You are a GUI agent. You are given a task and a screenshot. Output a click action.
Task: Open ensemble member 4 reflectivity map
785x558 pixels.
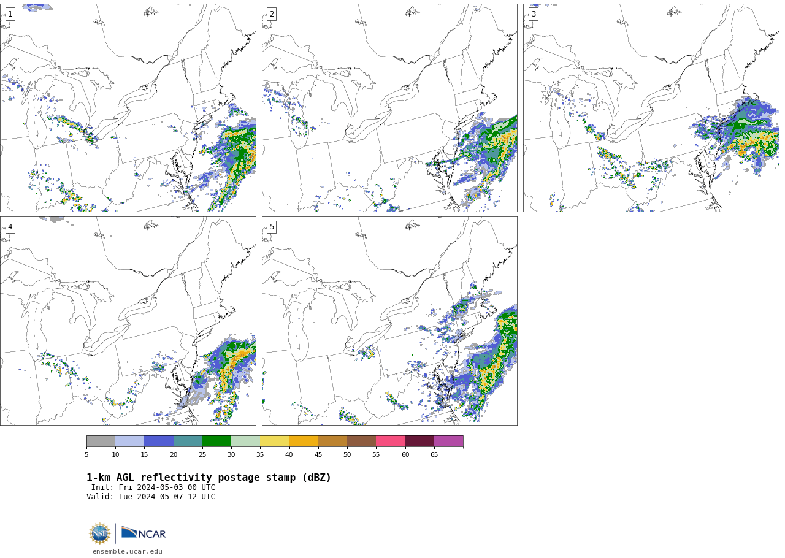[128, 321]
